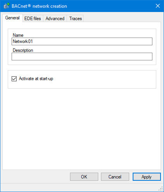Click the Description label
Screen dimensions: 164x192
click(x=23, y=50)
